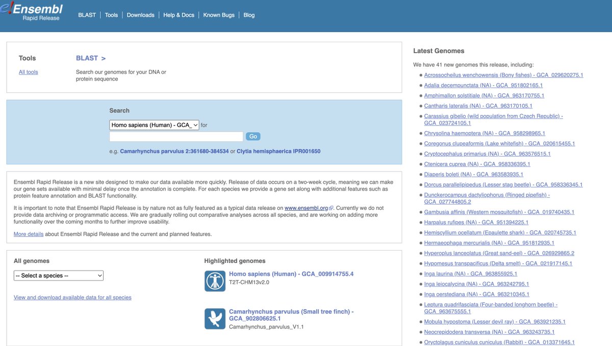Open the Acrossocheilus wenchowensis genome link
The height and width of the screenshot is (346, 612).
coord(503,75)
